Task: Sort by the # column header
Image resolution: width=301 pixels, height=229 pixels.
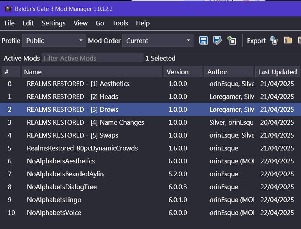Action: pos(11,72)
